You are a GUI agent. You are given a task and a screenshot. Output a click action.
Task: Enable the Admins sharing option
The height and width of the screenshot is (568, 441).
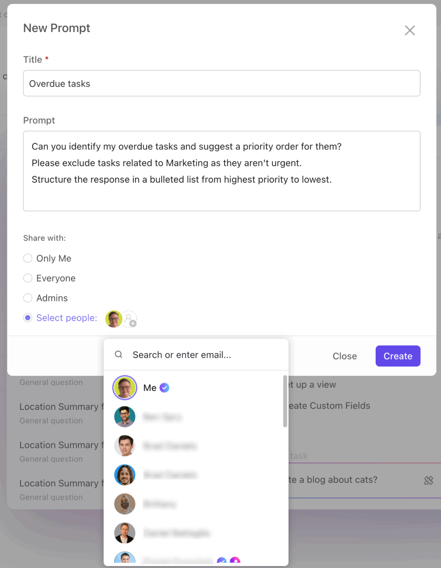[28, 298]
